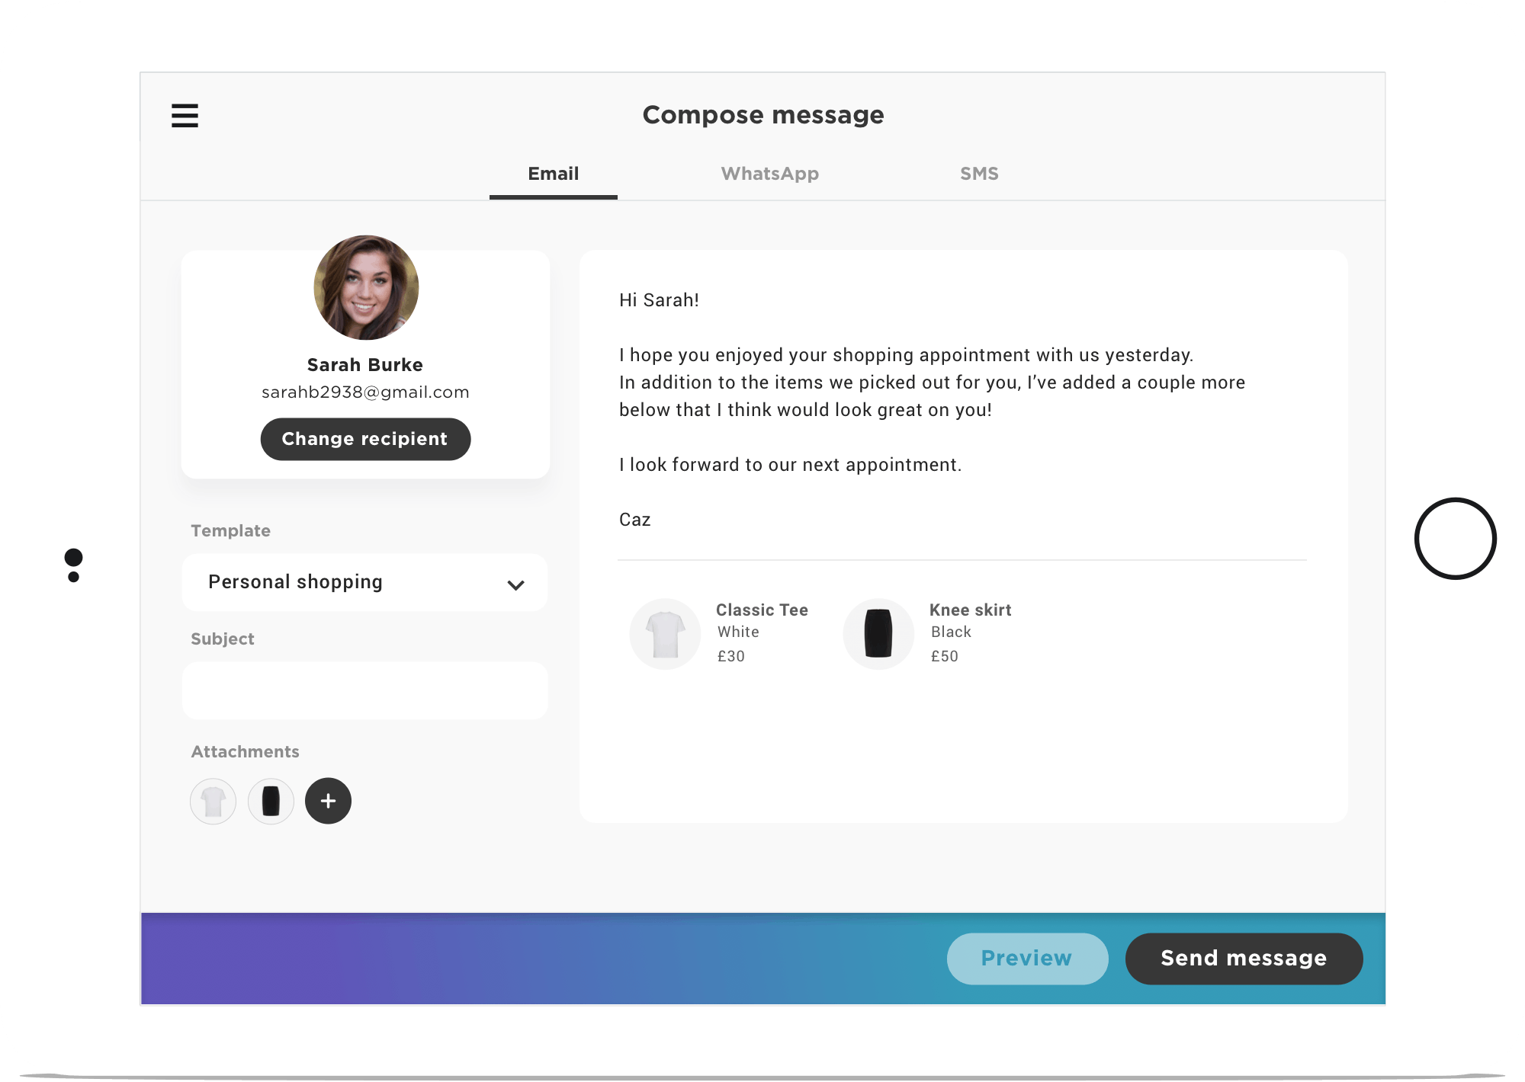
Task: Click the add attachment plus icon
Action: tap(329, 800)
